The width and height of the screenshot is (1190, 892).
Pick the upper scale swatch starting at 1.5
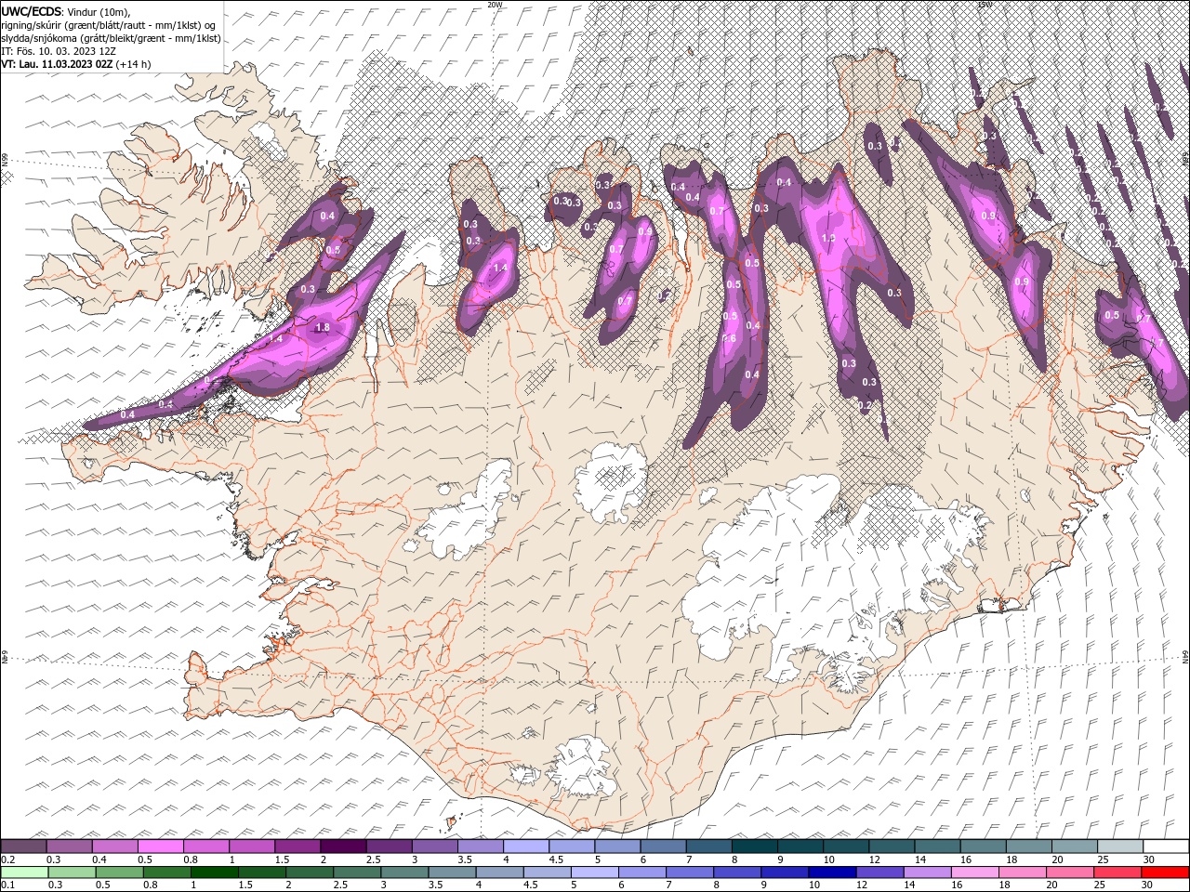tap(297, 846)
